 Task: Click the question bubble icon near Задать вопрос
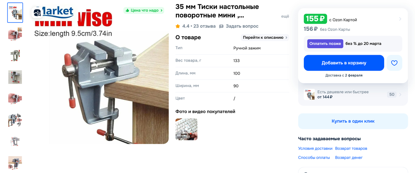tap(221, 26)
